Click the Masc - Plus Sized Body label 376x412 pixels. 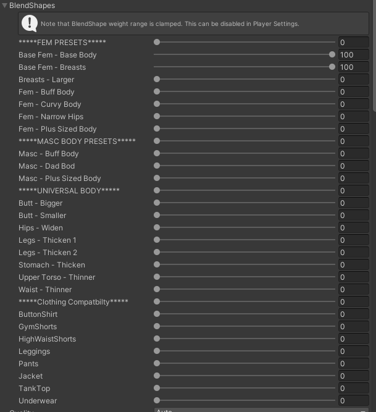point(59,179)
